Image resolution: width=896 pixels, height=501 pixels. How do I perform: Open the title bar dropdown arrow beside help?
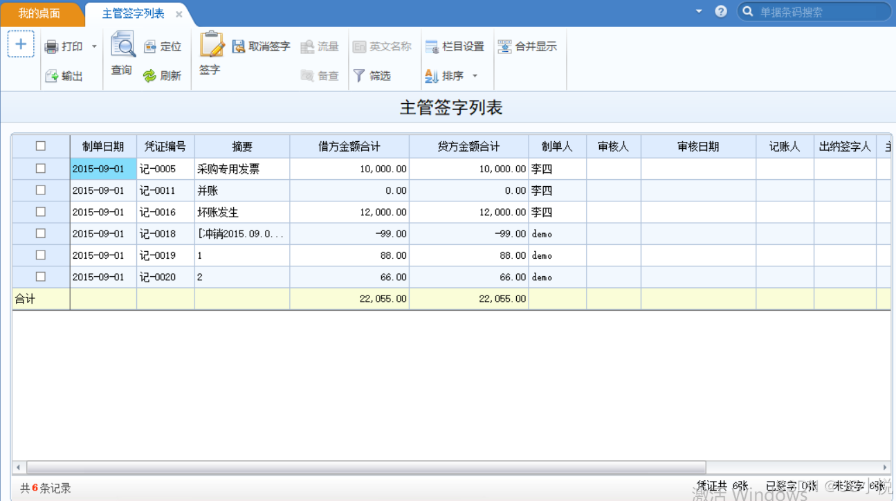click(699, 12)
